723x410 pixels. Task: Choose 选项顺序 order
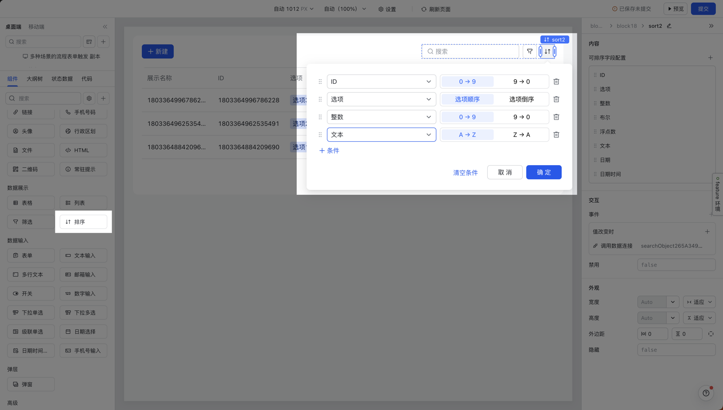tap(467, 99)
